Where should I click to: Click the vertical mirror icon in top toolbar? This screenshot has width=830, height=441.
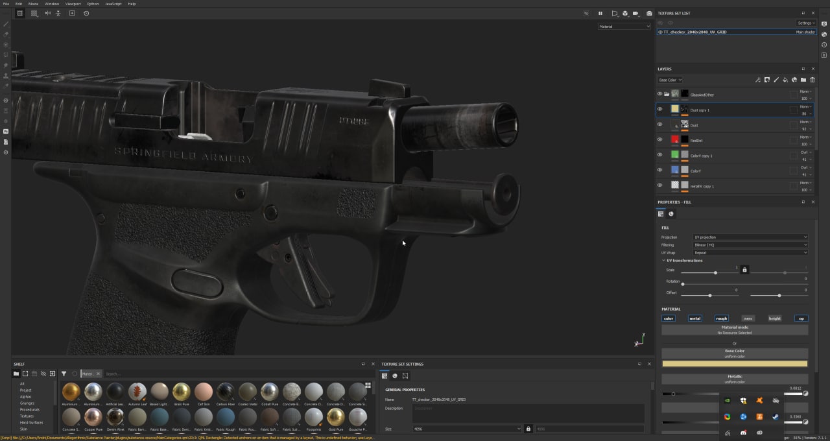[58, 13]
